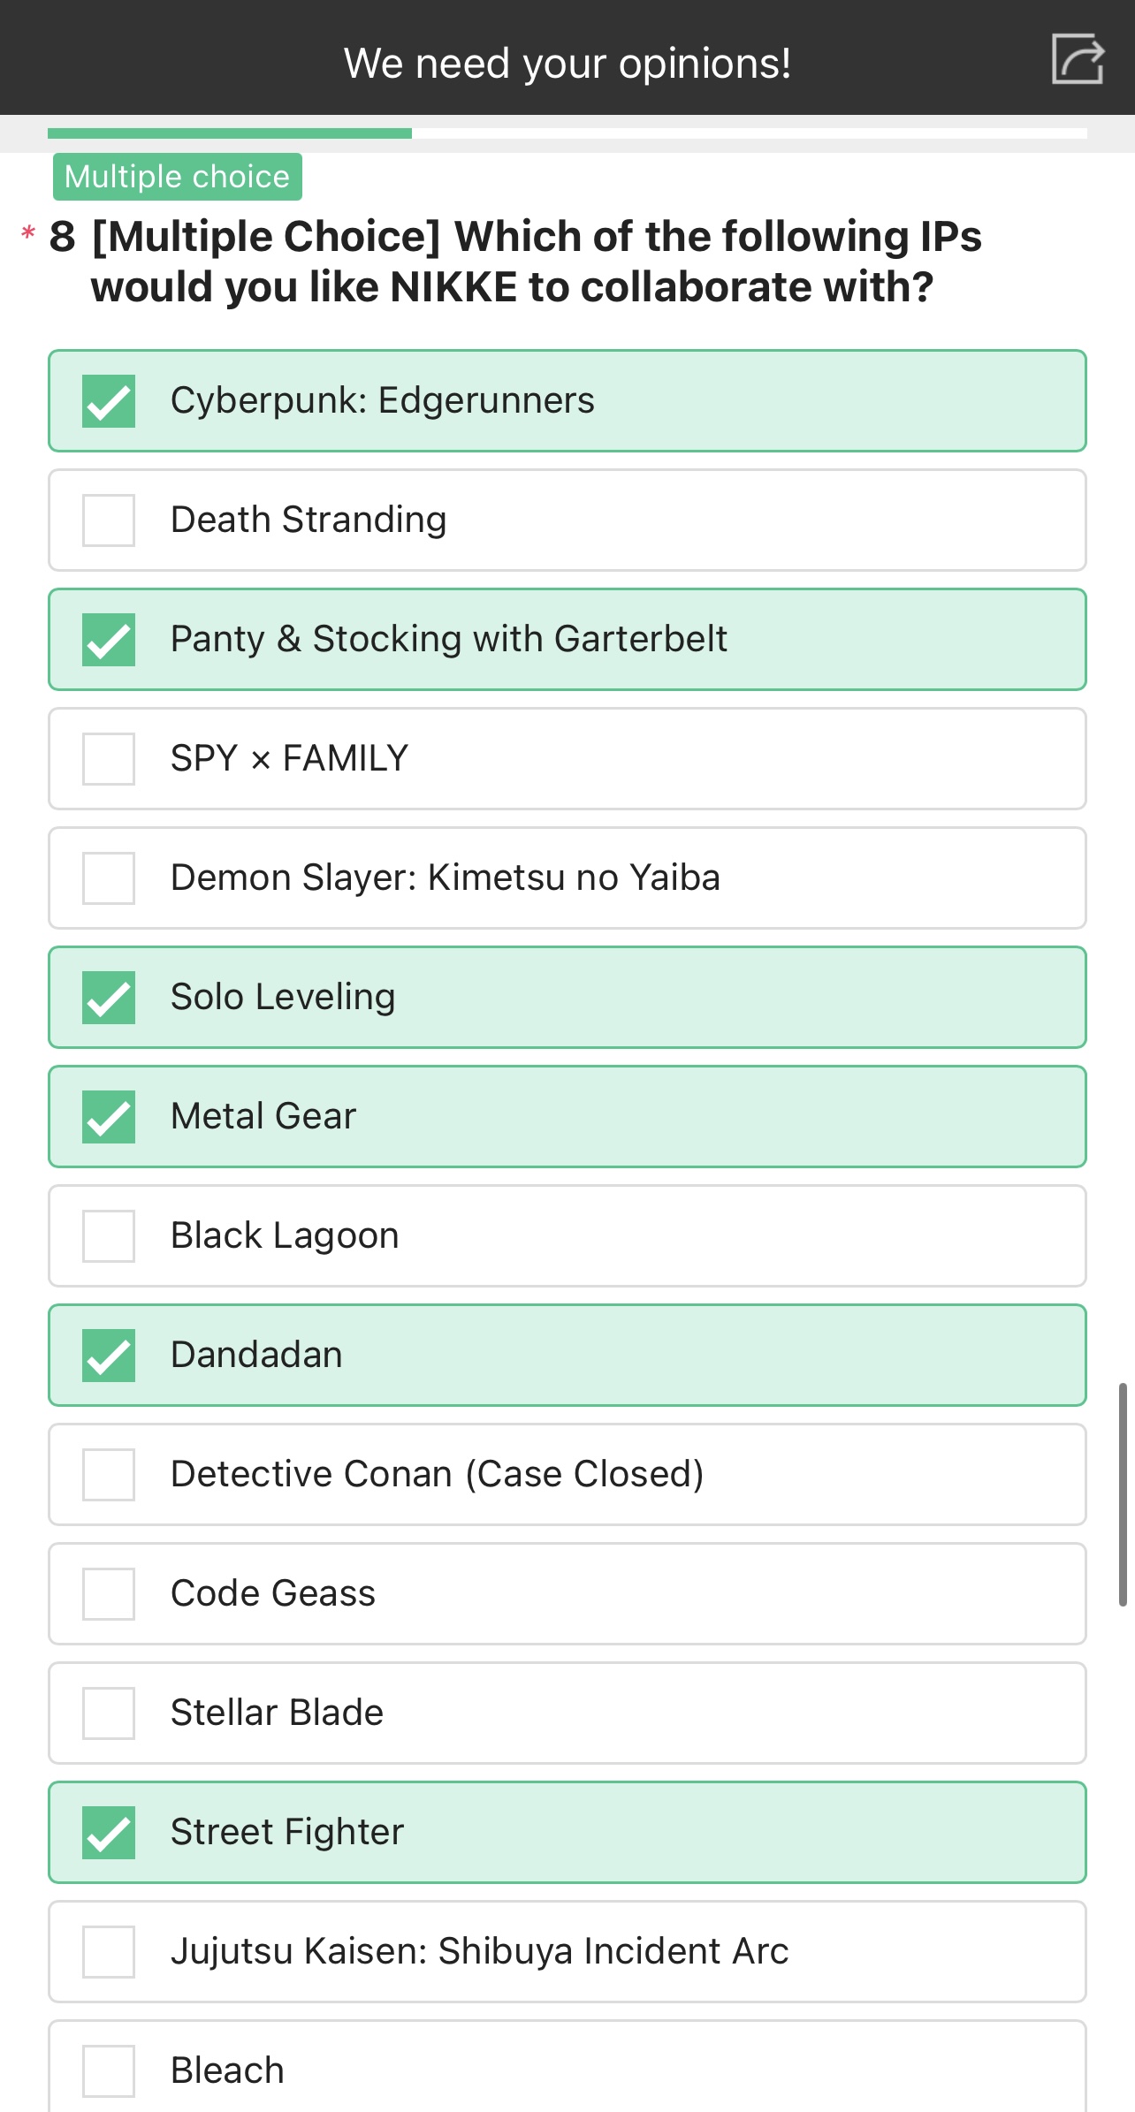The width and height of the screenshot is (1135, 2112).
Task: Tick Demon Slayer: Kimetsu no Yaiba
Action: click(109, 878)
